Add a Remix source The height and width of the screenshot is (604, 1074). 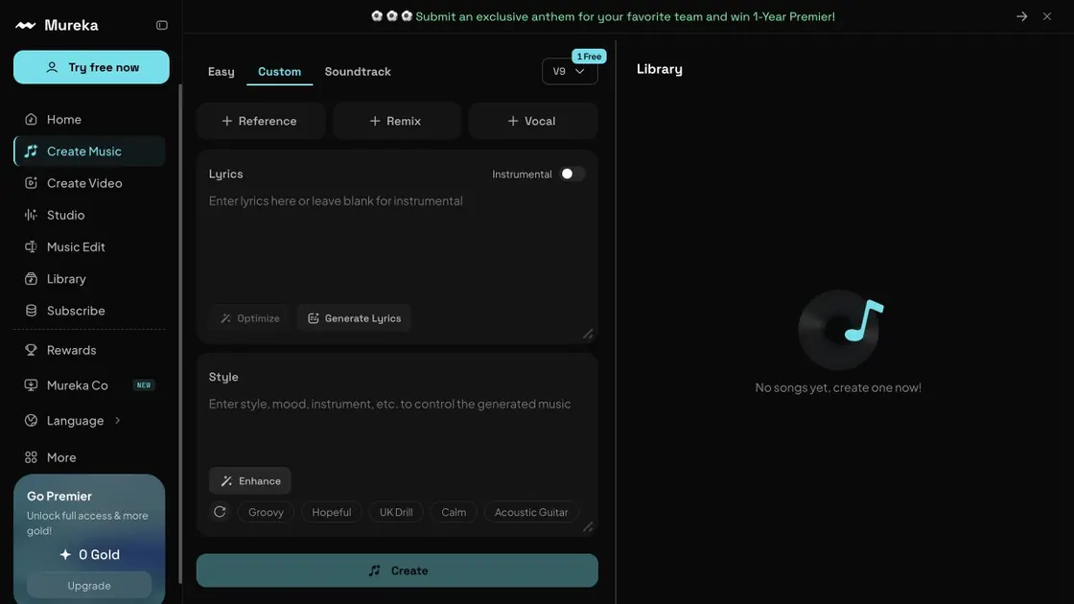[x=397, y=121]
